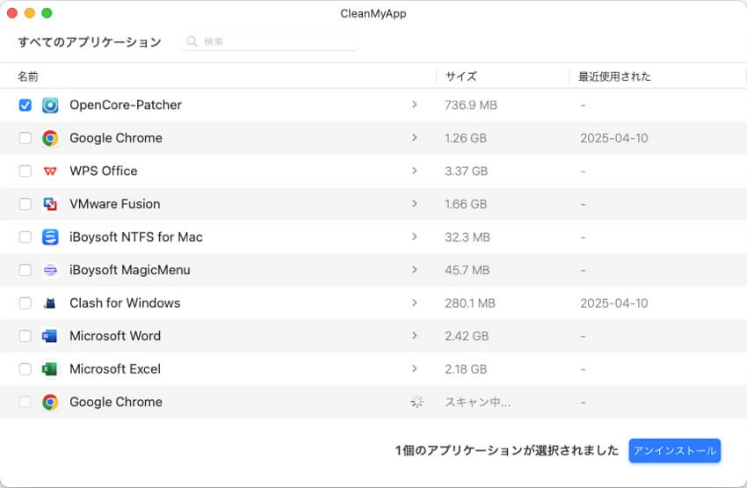Enable the Microsoft Word checkbox
This screenshot has width=747, height=488.
coord(25,336)
